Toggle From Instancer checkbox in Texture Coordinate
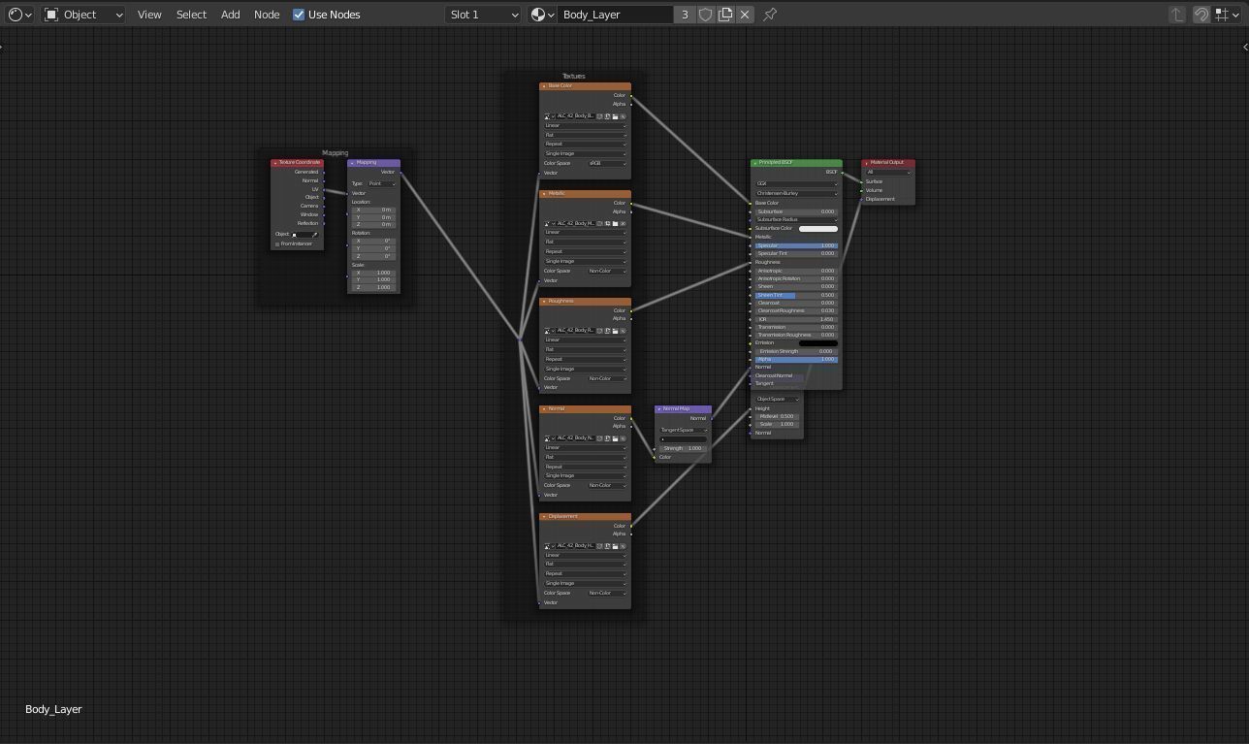Image resolution: width=1249 pixels, height=744 pixels. pos(277,244)
